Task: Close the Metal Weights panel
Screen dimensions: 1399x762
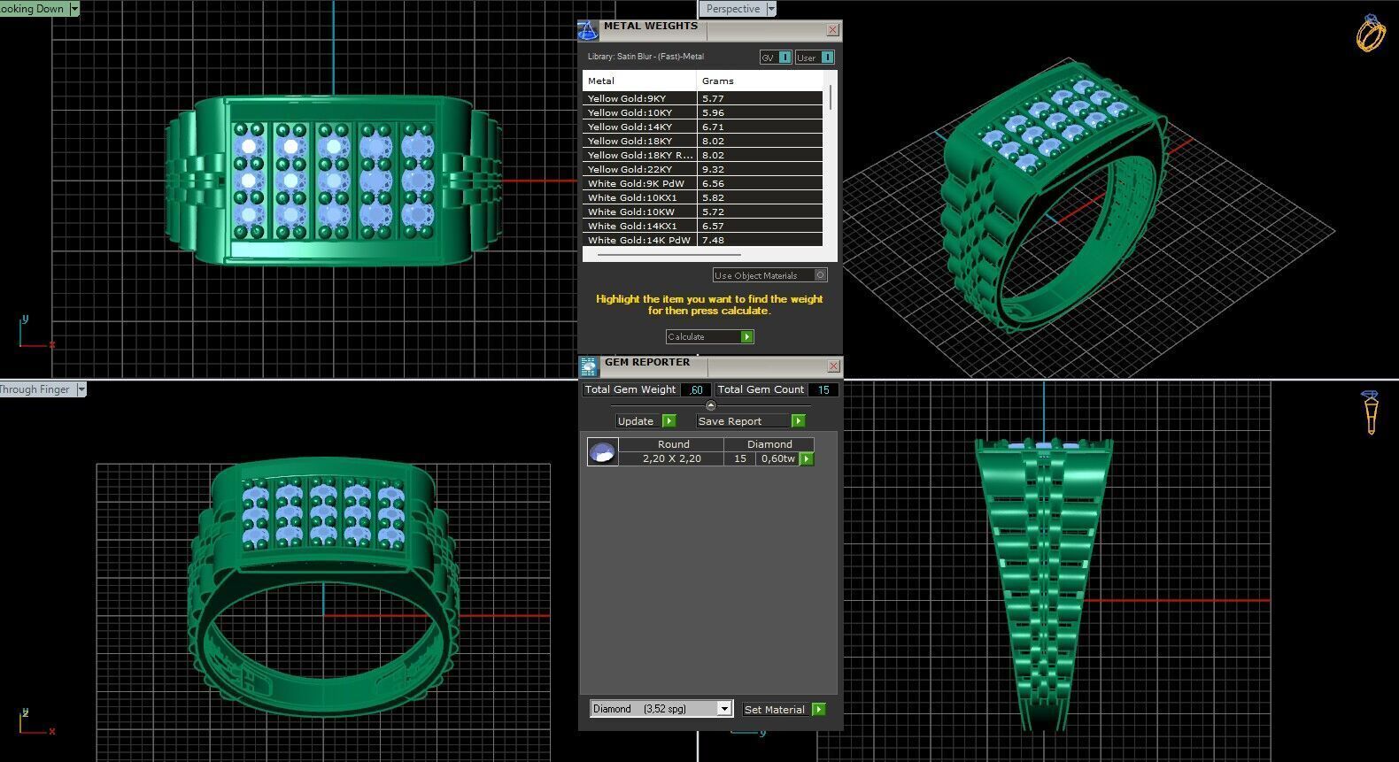Action: pos(832,30)
